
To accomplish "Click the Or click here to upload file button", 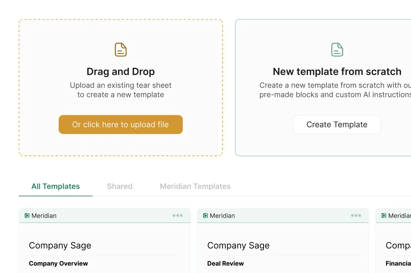I will point(120,124).
